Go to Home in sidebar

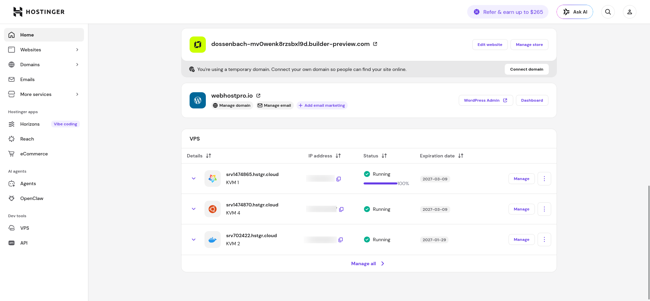coord(44,35)
